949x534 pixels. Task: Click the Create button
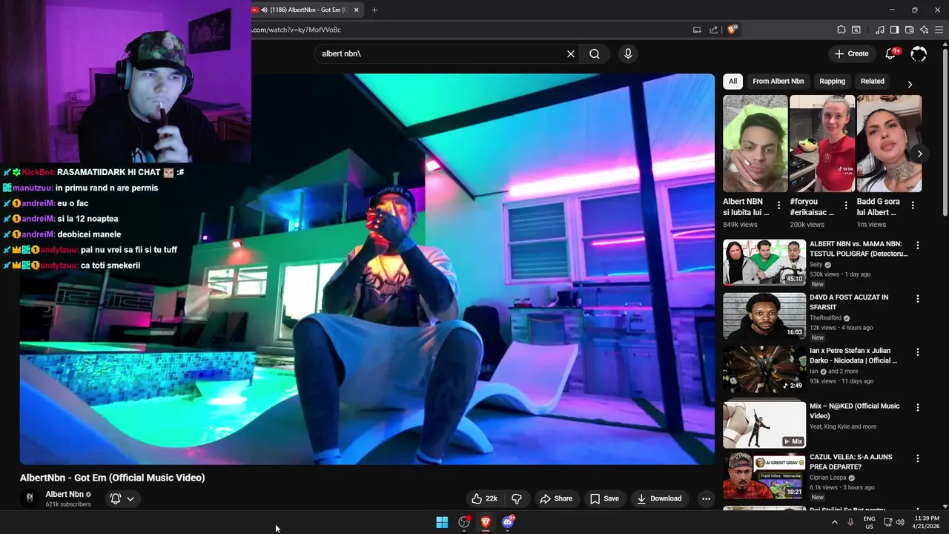click(x=851, y=53)
